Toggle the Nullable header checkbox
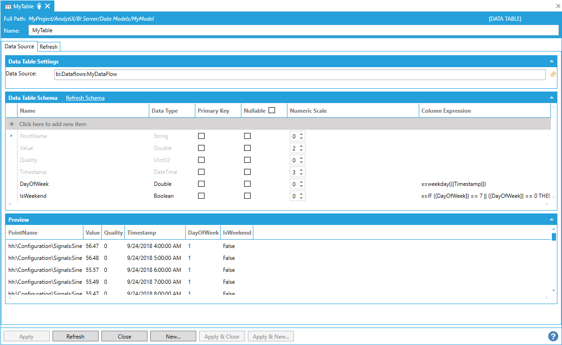The width and height of the screenshot is (562, 345). [272, 110]
